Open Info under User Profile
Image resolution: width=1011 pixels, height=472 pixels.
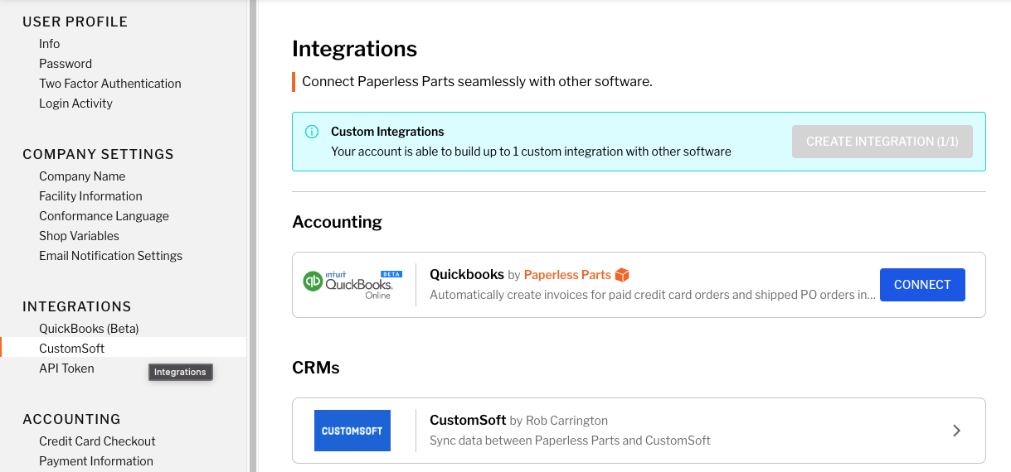click(x=50, y=44)
